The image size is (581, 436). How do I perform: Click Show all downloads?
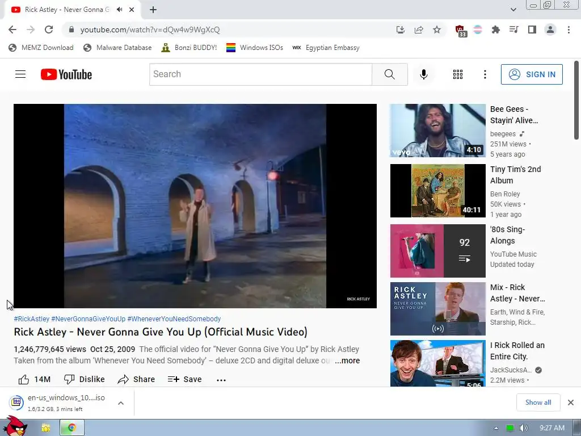538,403
